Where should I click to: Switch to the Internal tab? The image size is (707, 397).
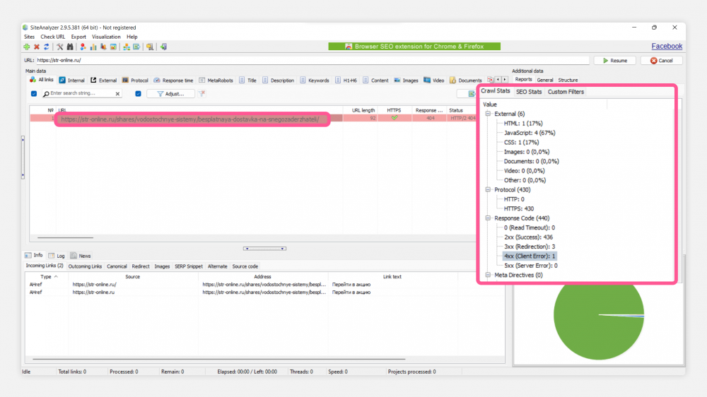pos(71,81)
